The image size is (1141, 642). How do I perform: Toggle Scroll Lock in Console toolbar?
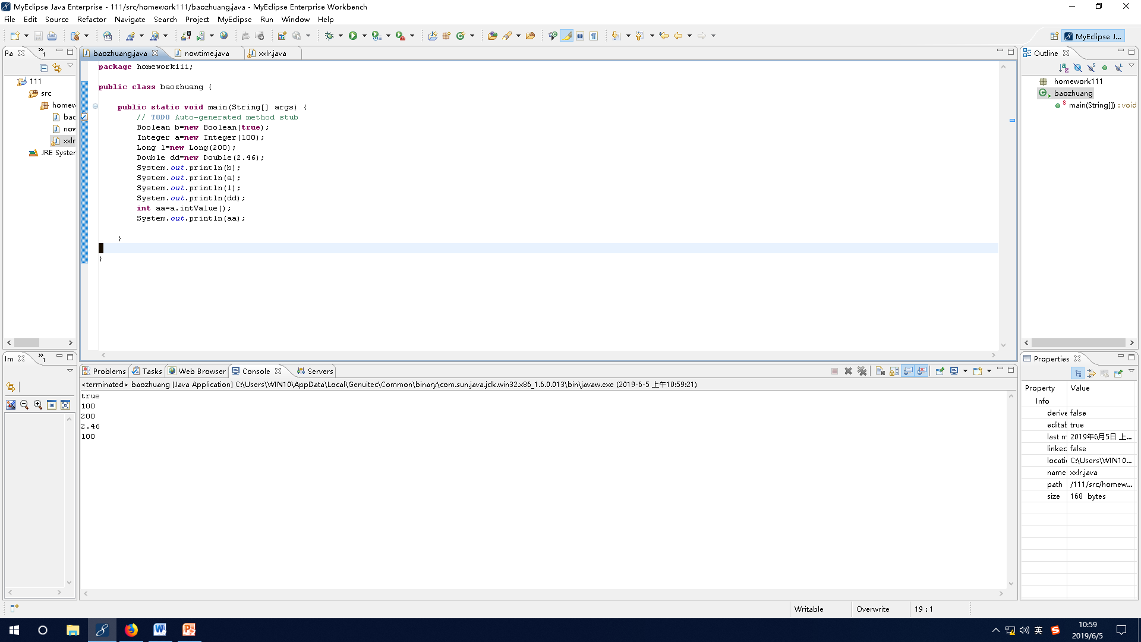pos(894,371)
